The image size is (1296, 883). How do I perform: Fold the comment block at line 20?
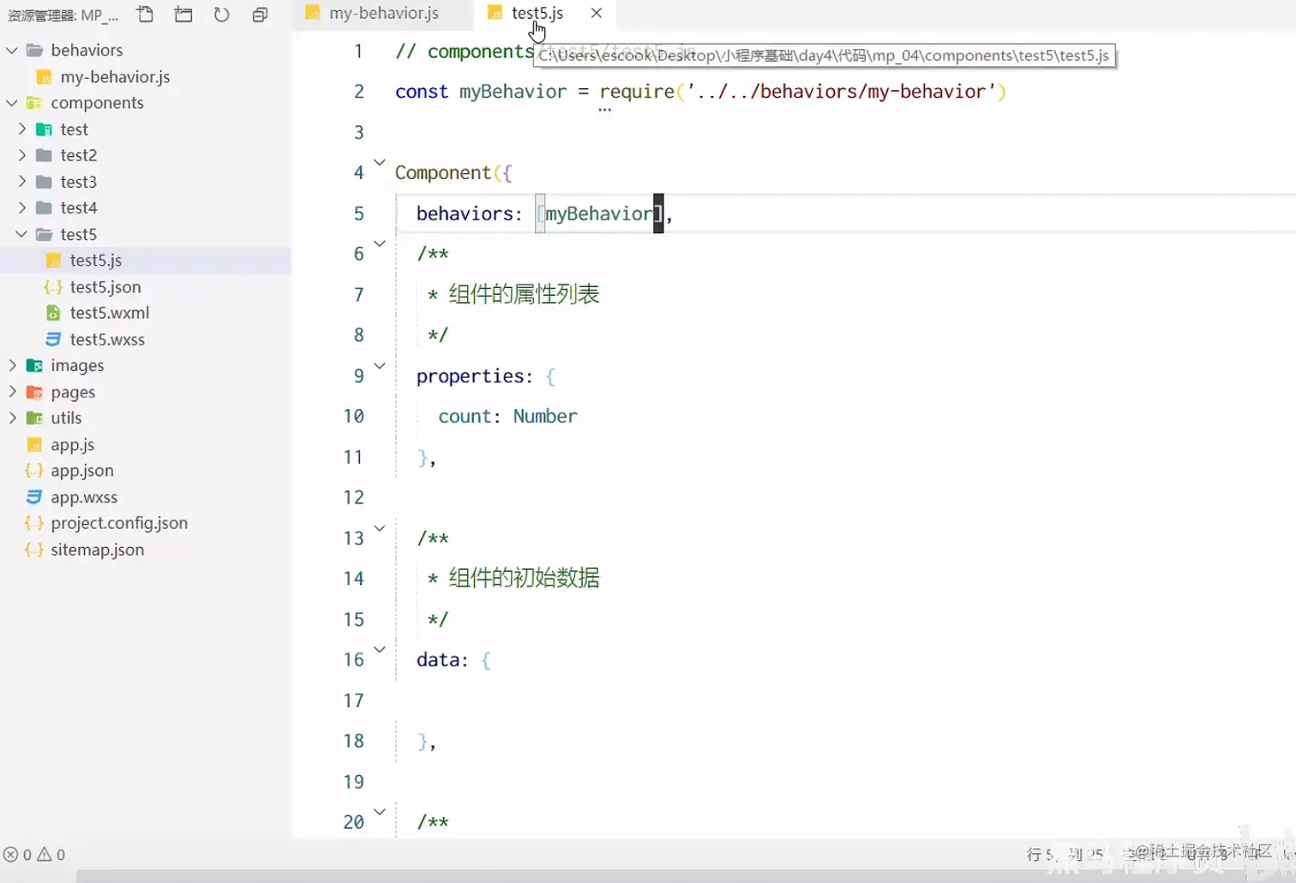click(x=380, y=812)
